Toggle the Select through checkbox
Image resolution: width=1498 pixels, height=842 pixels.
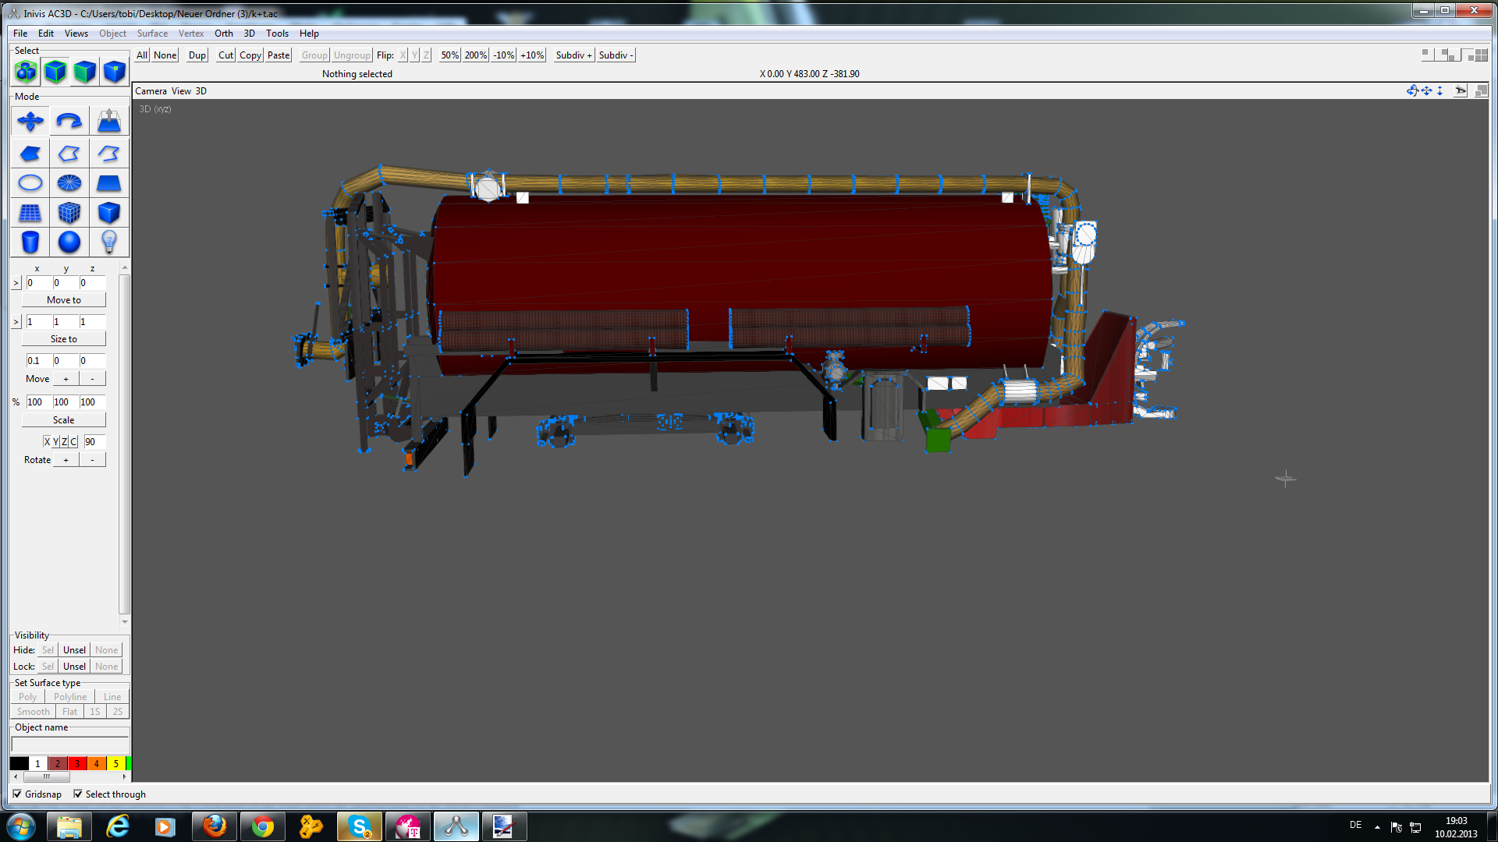pos(78,794)
